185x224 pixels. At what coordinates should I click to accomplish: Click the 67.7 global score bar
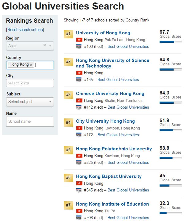(x=170, y=42)
